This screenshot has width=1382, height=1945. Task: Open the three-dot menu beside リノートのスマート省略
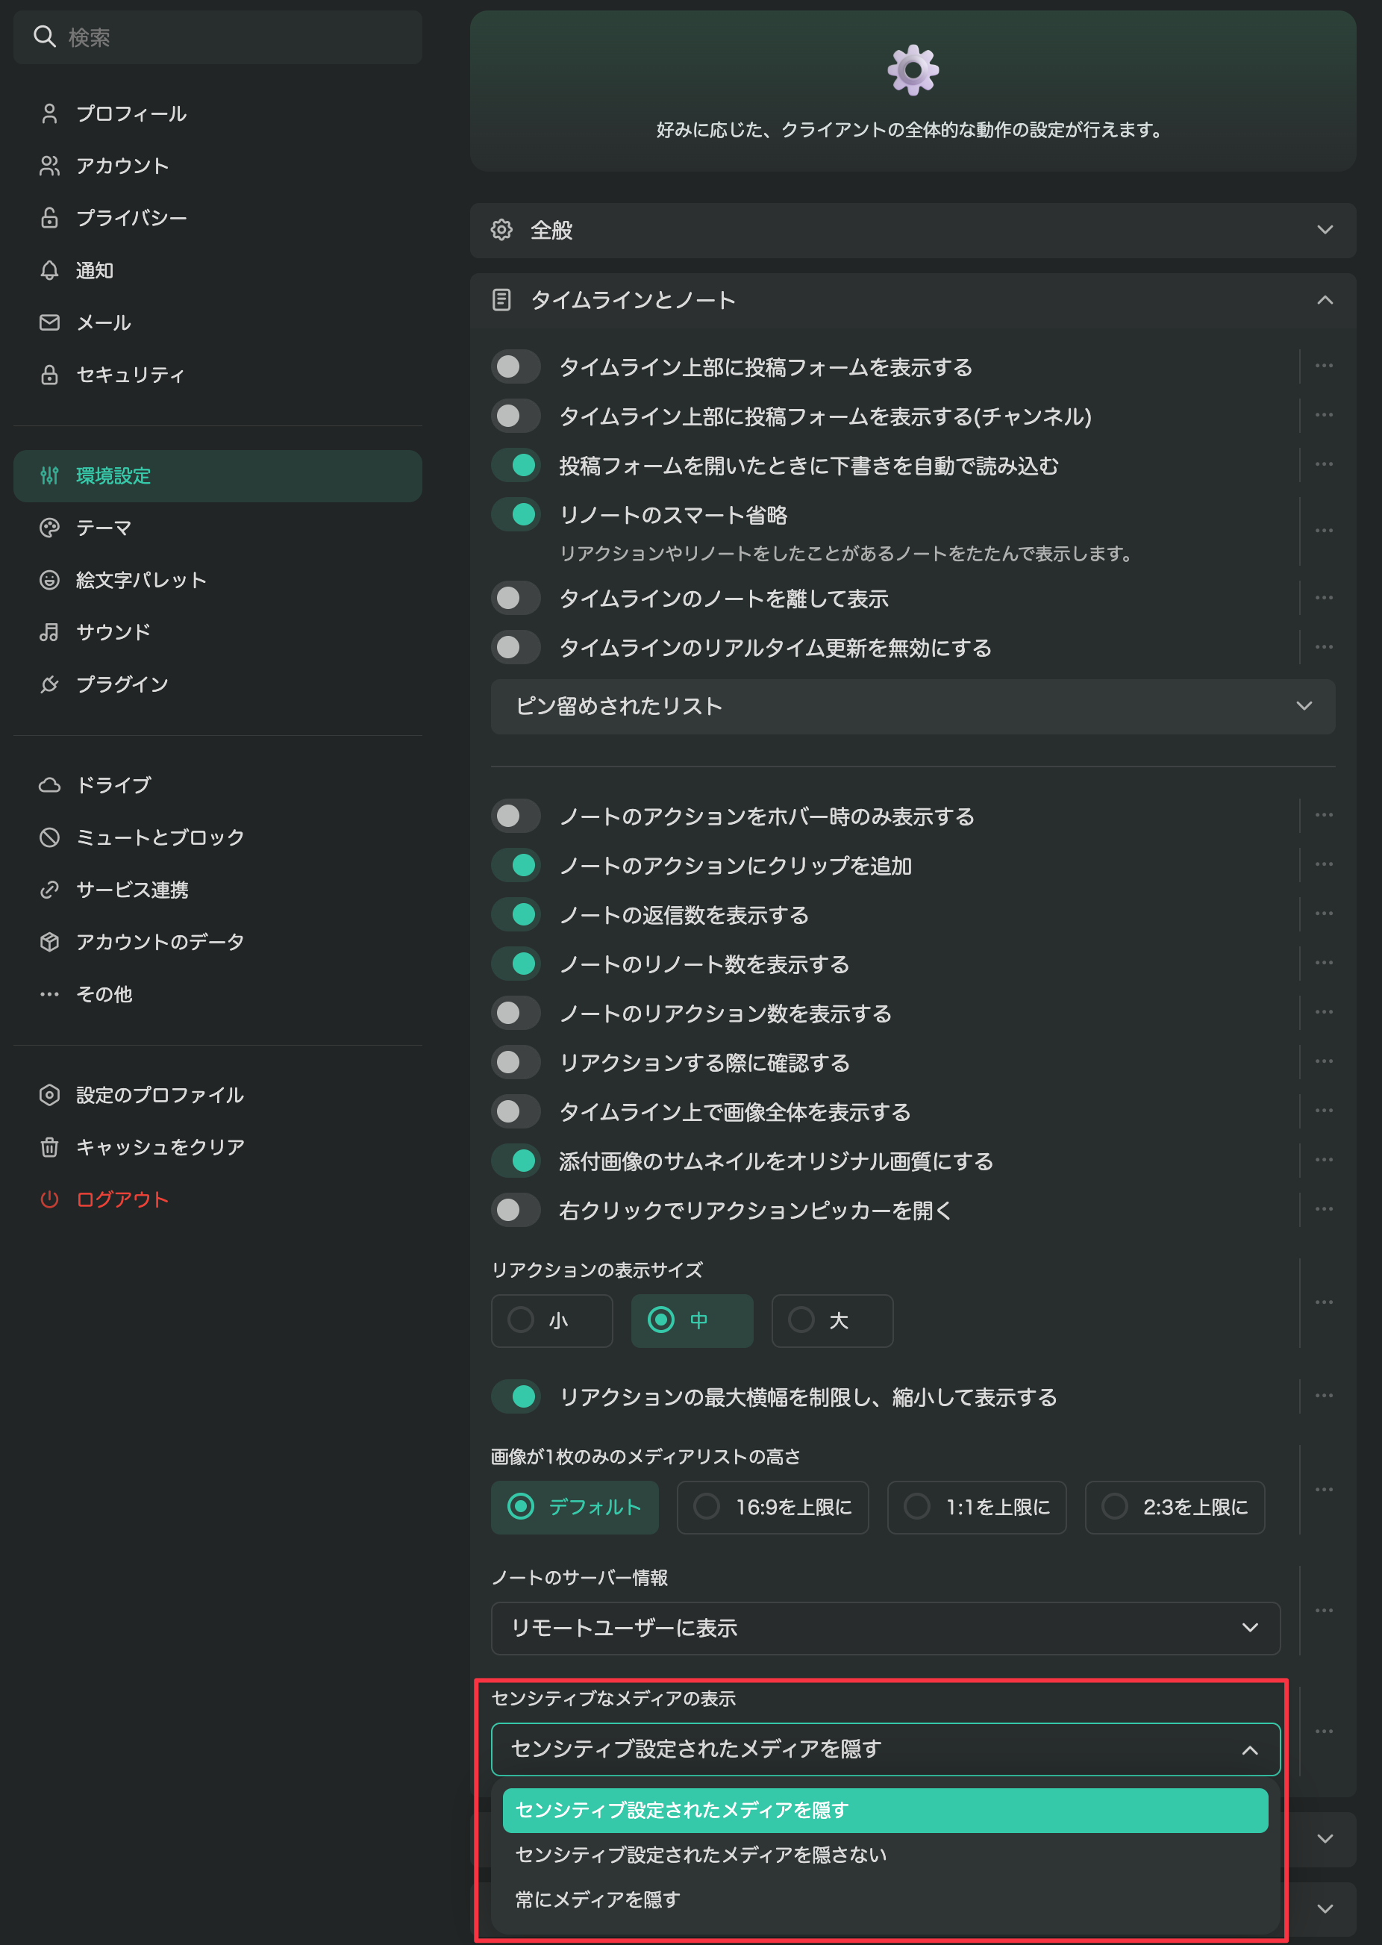[1323, 531]
